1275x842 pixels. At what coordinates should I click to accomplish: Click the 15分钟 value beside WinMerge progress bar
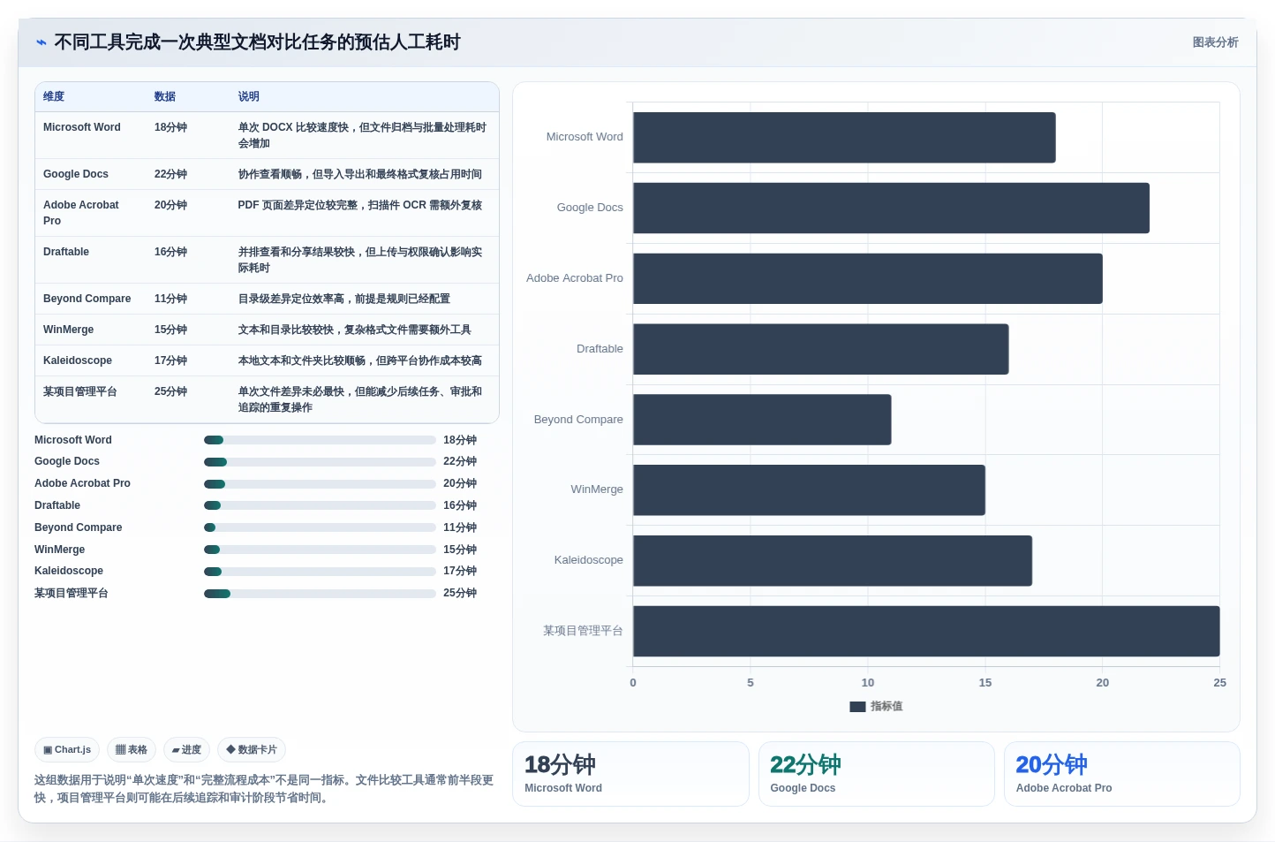pos(460,550)
